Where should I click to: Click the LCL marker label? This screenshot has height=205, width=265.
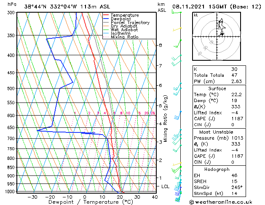click(165, 186)
